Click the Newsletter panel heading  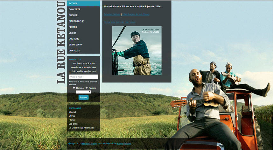point(75,60)
